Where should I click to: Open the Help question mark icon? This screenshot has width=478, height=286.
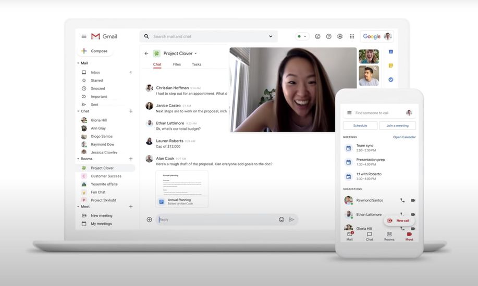(328, 36)
